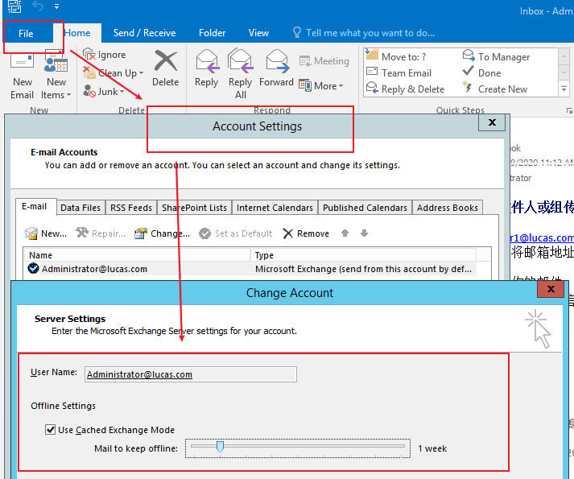Select the Move to: ? quick step

pyautogui.click(x=397, y=57)
